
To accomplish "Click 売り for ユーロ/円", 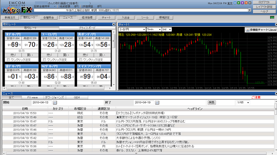I will tap(49, 55).
